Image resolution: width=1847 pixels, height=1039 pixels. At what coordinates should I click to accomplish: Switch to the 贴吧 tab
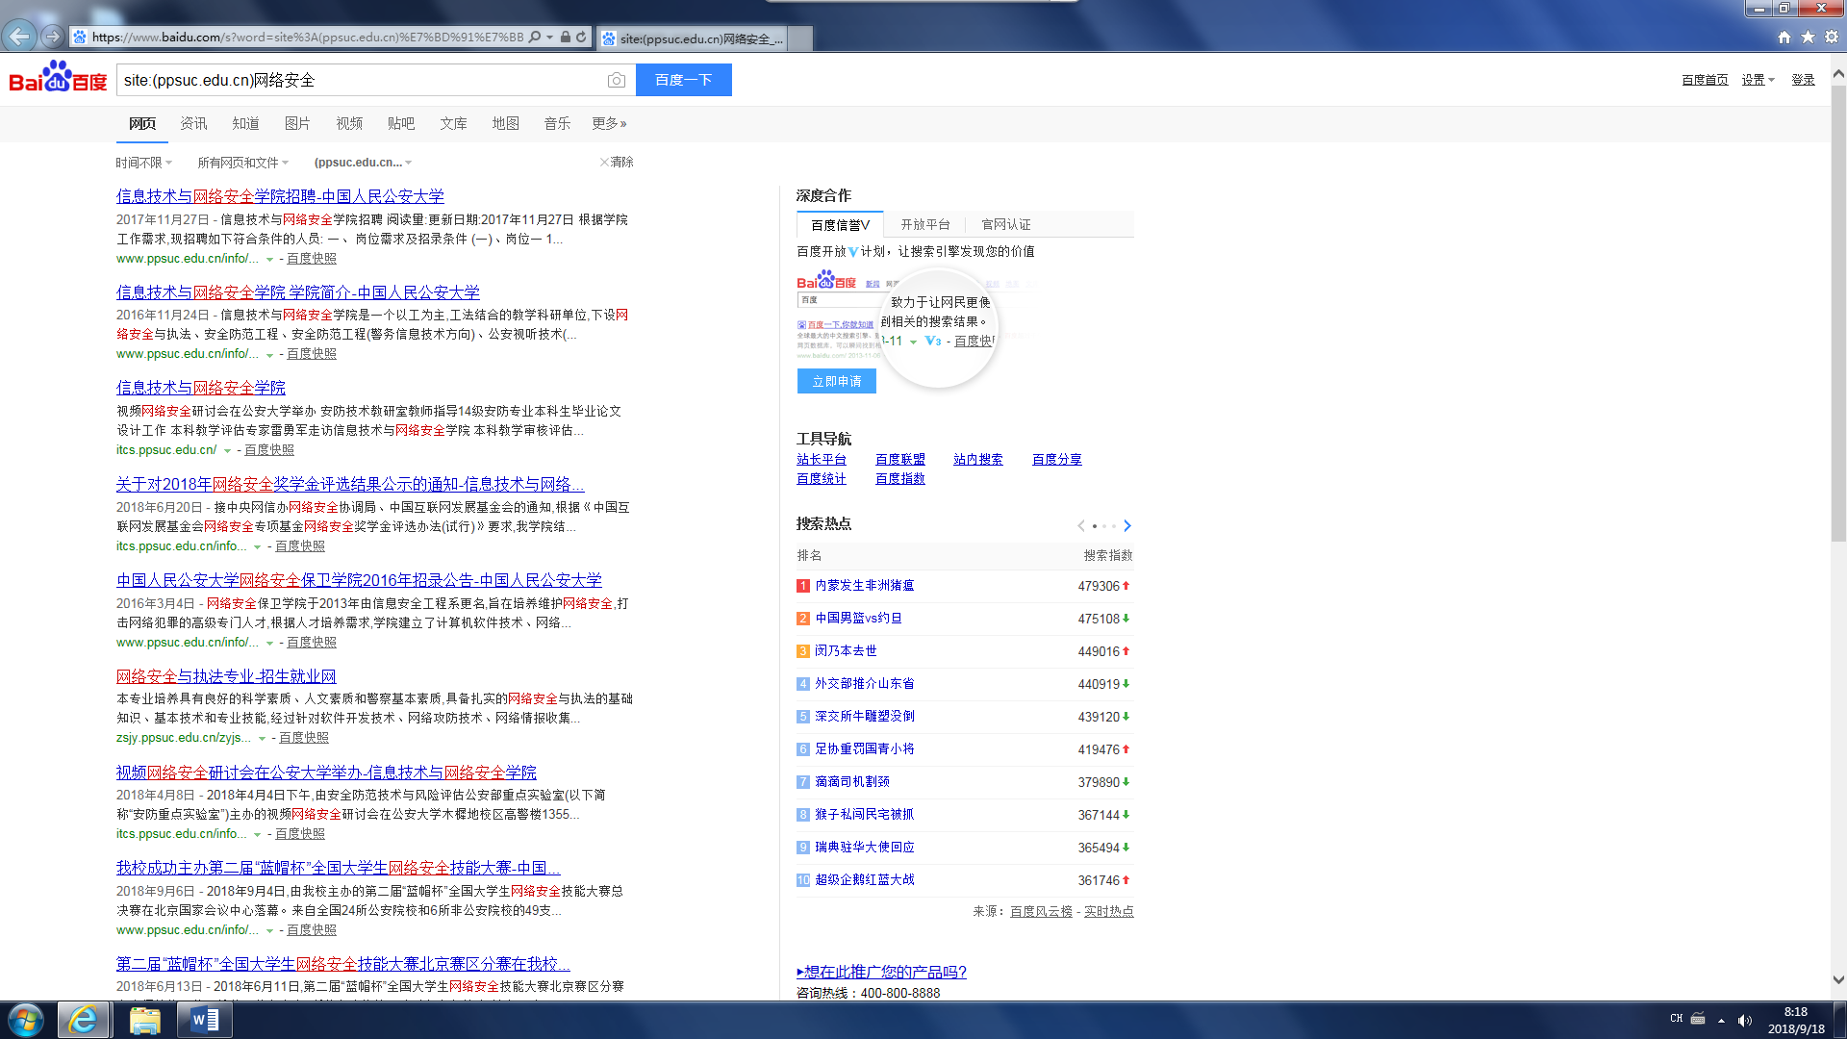(401, 123)
